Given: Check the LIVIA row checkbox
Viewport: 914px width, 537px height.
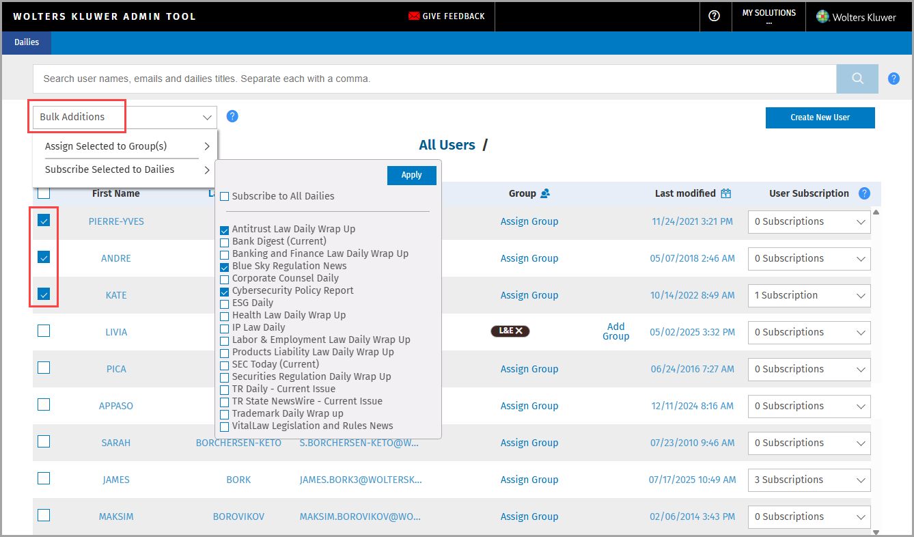Looking at the screenshot, I should click(44, 331).
